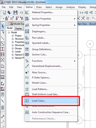This screenshot has height=128, width=96.
Task: Click the Load Patterns icon
Action: pos(27,89)
